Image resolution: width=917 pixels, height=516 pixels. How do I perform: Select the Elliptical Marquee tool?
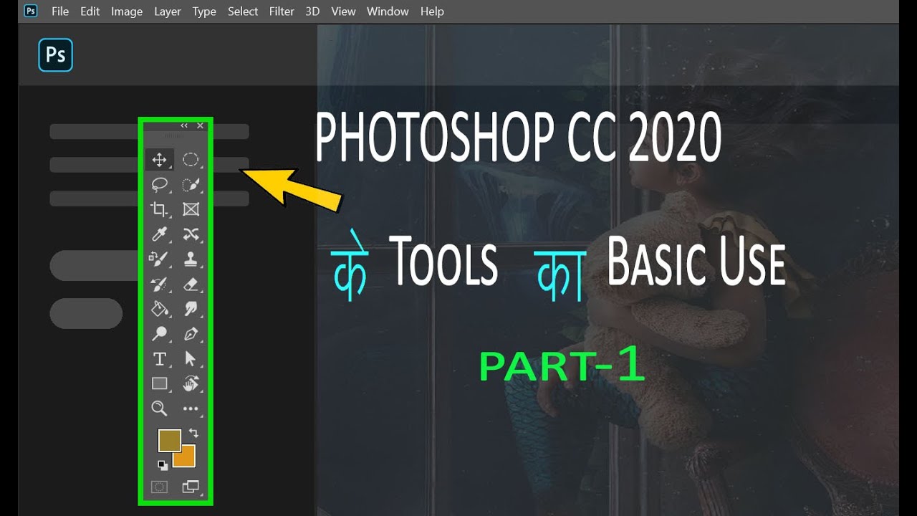point(190,159)
